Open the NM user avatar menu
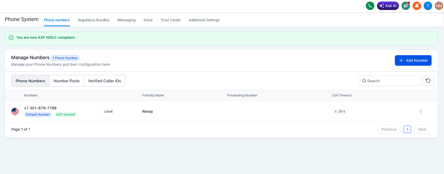 tap(439, 6)
